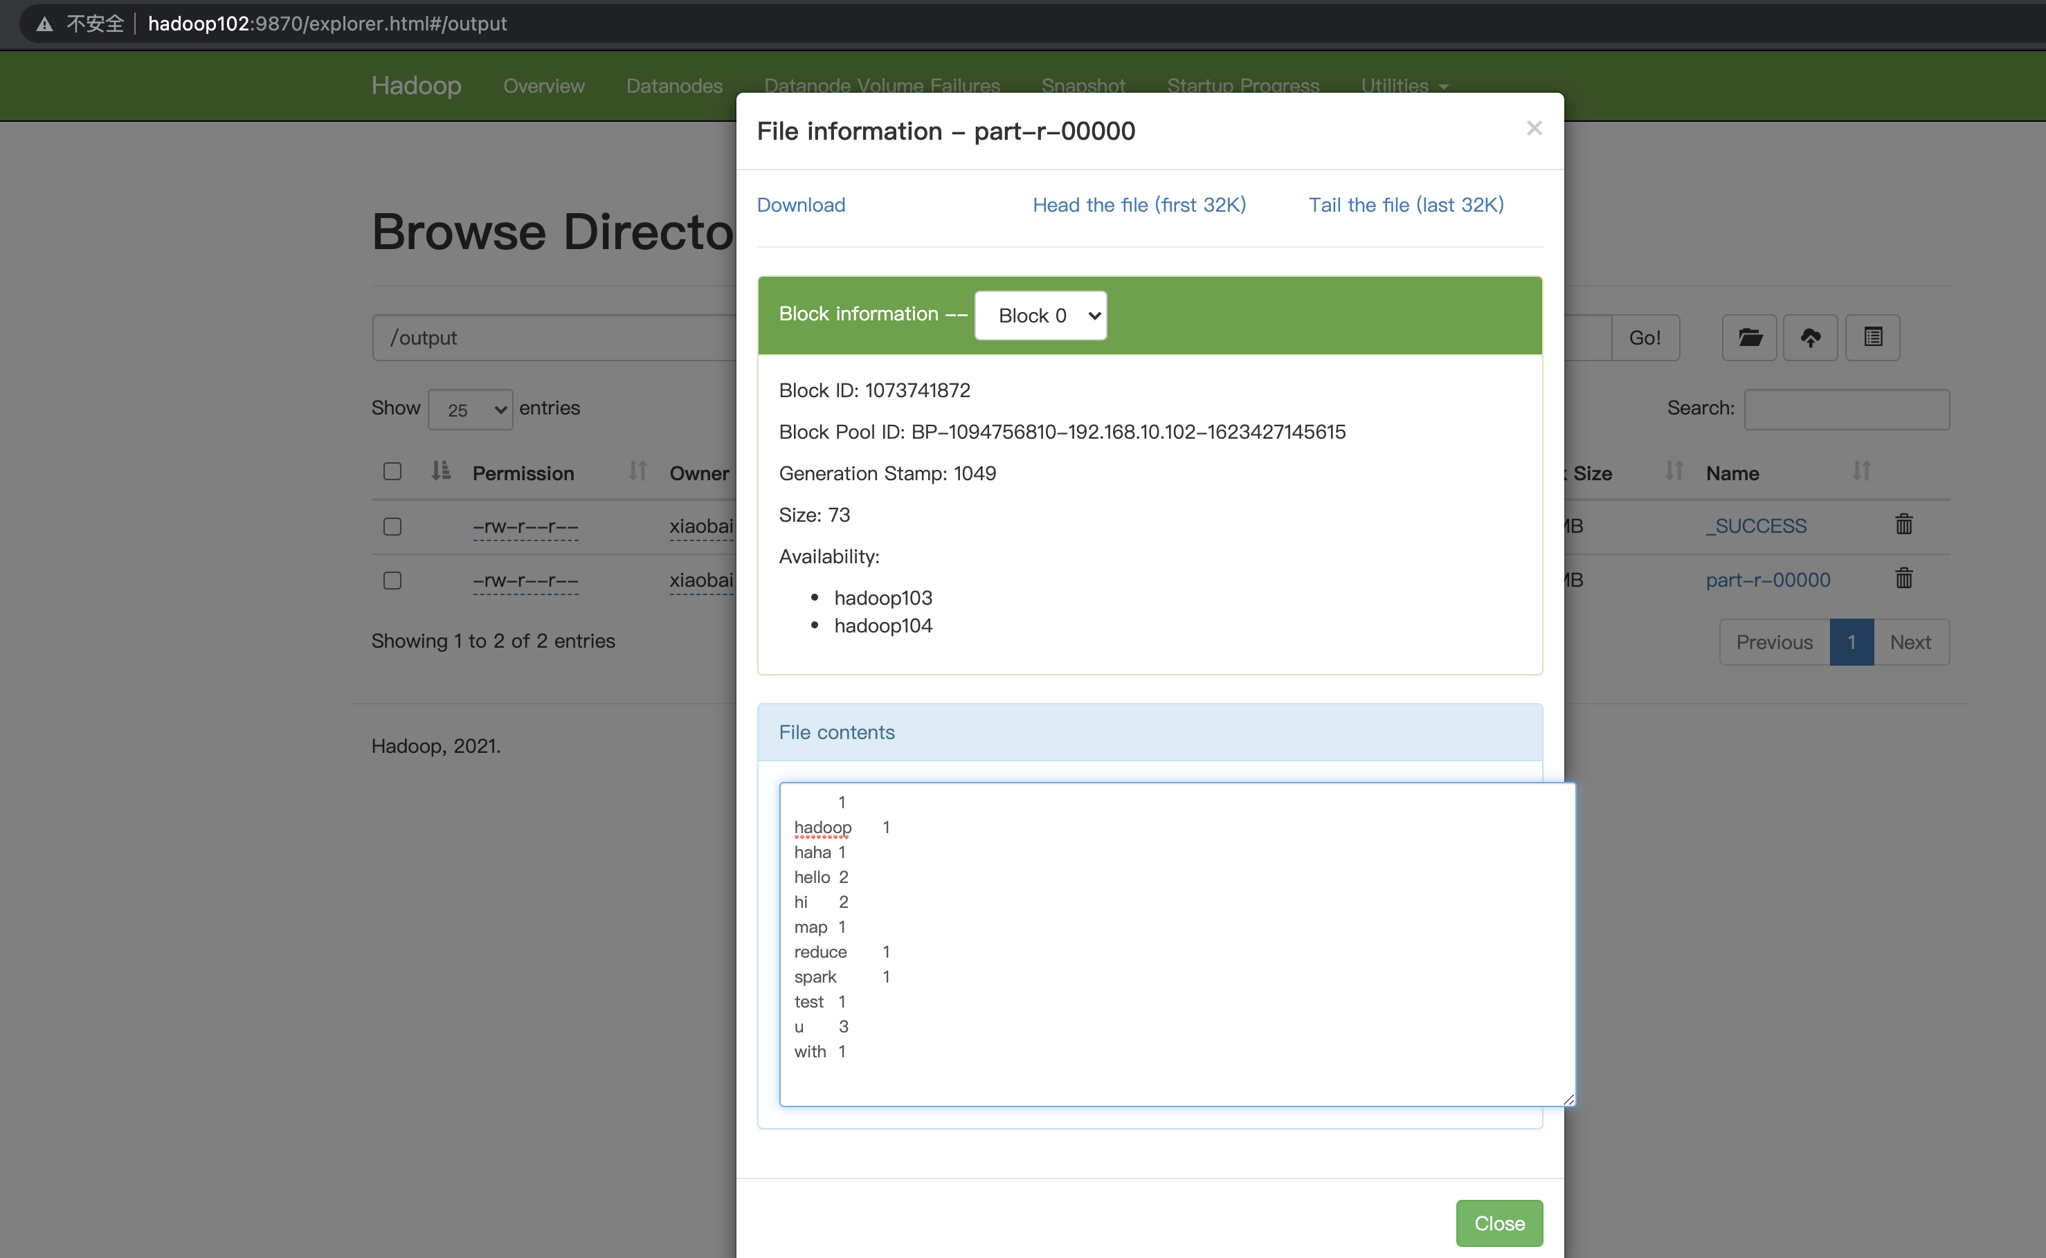
Task: Click the create directory folder icon
Action: [1749, 338]
